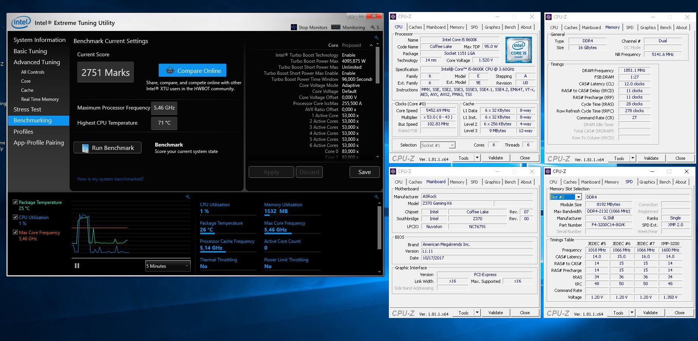This screenshot has height=341, width=698.
Task: Open App-Profile Pairing in XTU sidebar
Action: [39, 143]
